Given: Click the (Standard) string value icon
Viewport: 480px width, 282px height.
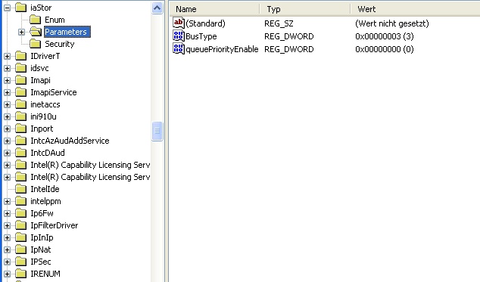Looking at the screenshot, I should [179, 23].
